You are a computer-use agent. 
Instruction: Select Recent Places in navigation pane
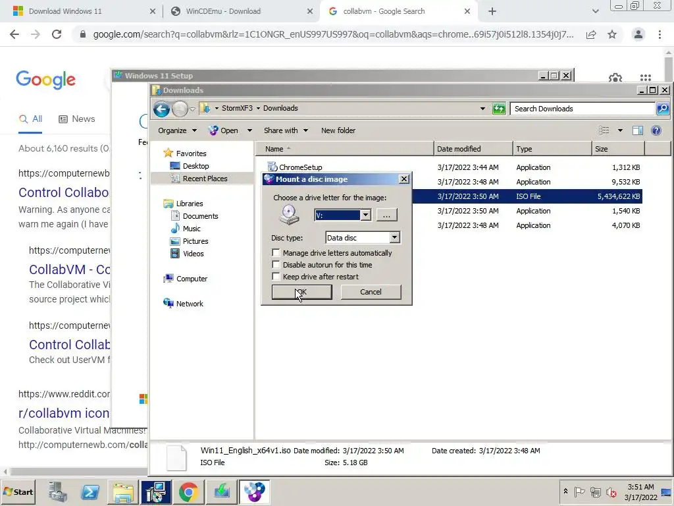click(x=199, y=179)
